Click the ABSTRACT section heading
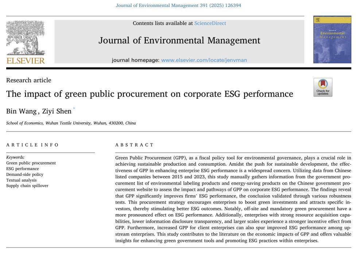Viewport: 364px width, 253px height. (134, 145)
